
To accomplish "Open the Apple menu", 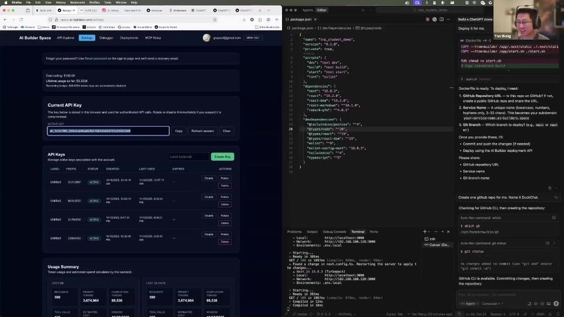I will (5, 2).
